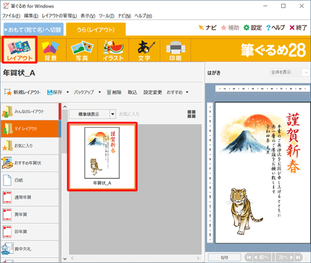This screenshot has width=311, height=263.
Task: Select 通常年賀 category
Action: (x=30, y=198)
